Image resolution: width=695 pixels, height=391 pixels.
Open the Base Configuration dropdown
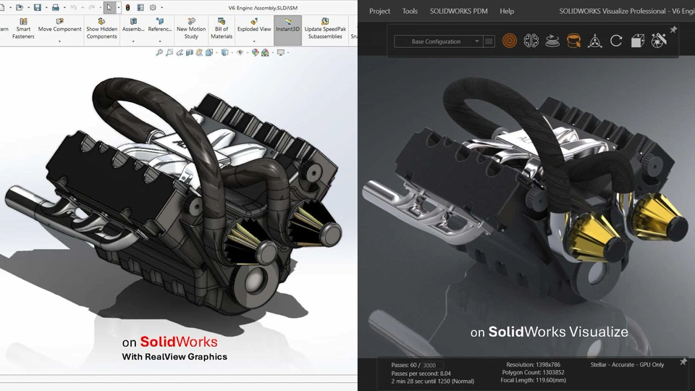click(x=437, y=41)
